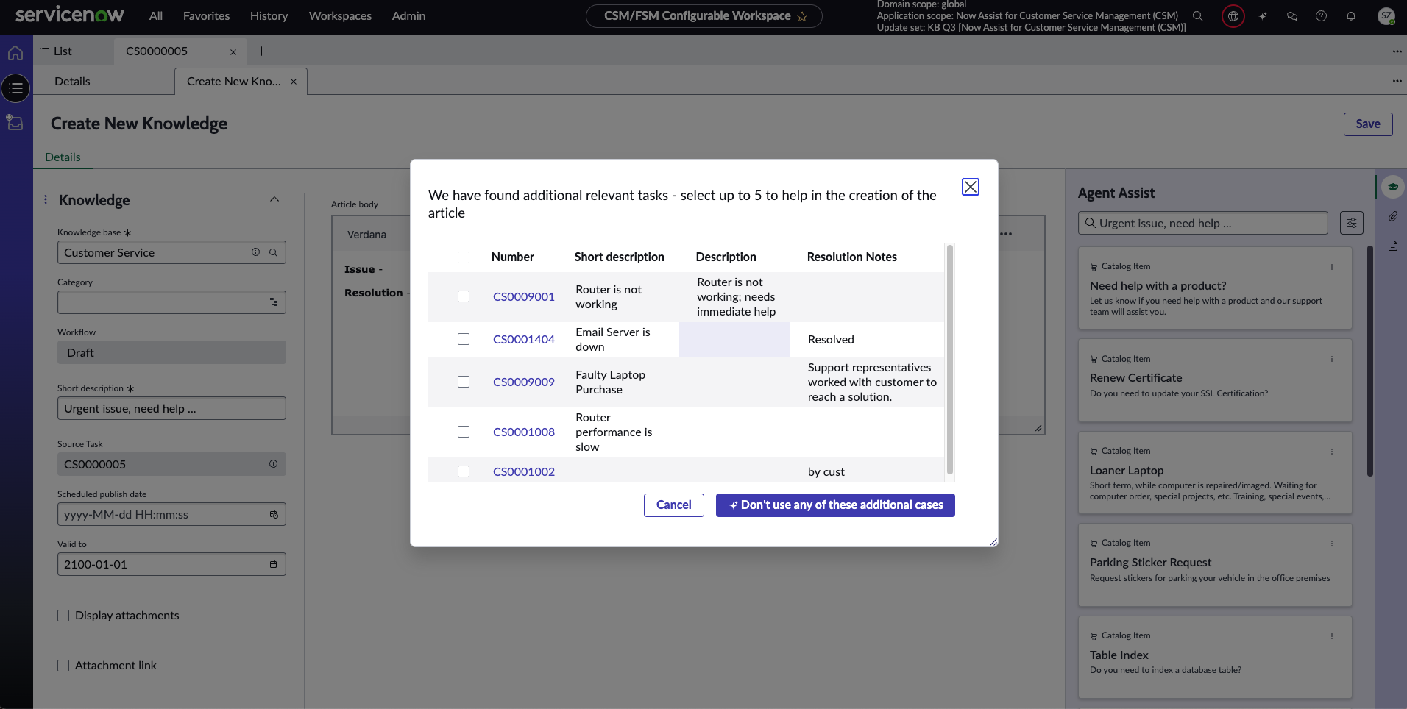Open options for Loaner Laptop card

pos(1332,452)
